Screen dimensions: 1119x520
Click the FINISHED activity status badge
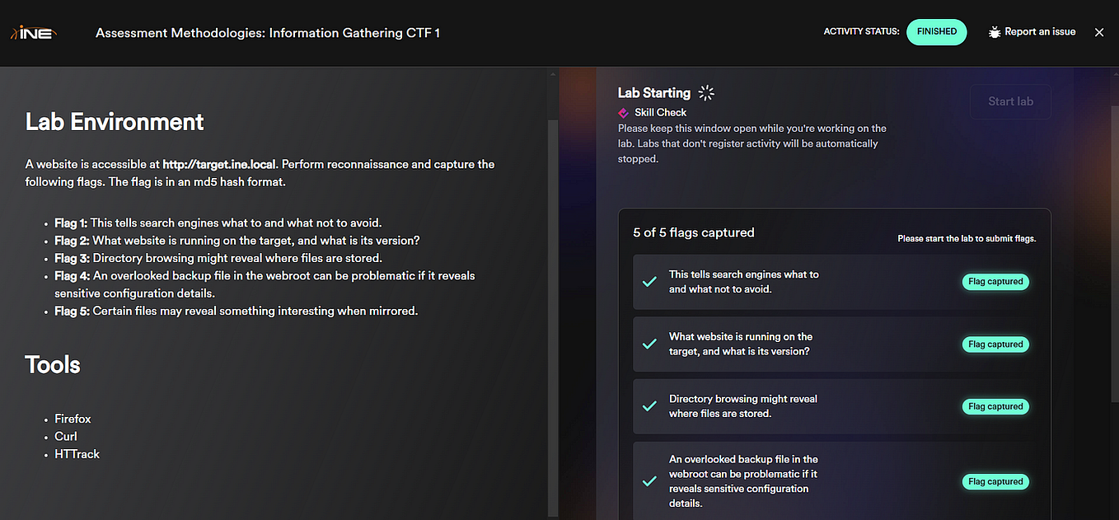click(936, 31)
